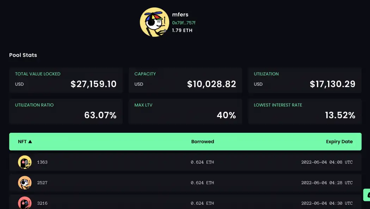Open NFT 3216 avatar thumbnail
This screenshot has width=370, height=209.
(25, 203)
